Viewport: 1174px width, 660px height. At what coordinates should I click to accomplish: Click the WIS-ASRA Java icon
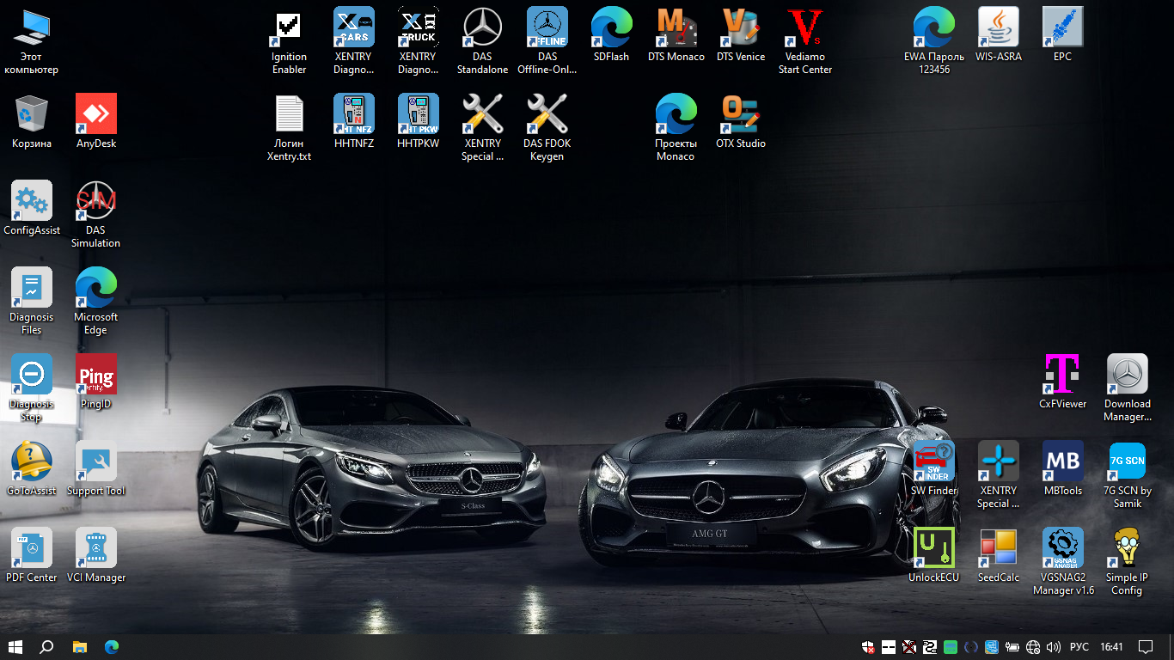pos(998,28)
